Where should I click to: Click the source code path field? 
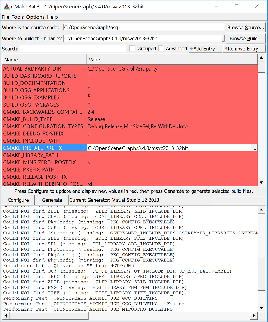144,28
